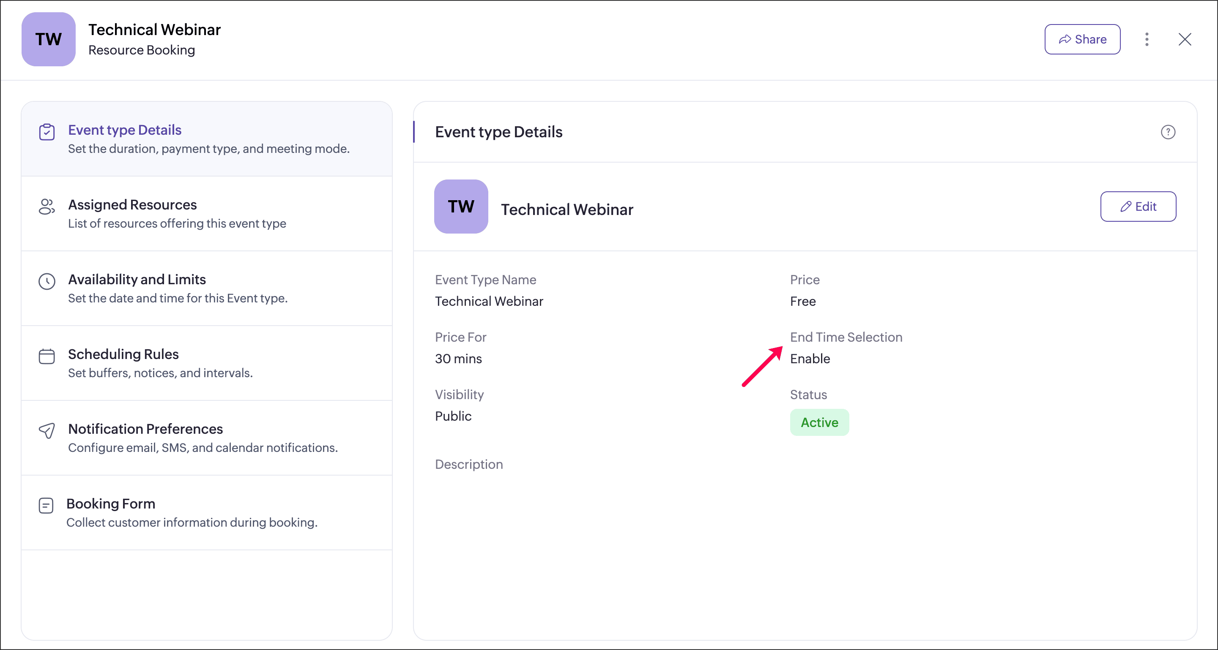Open the Booking Form section
1218x650 pixels.
tap(111, 503)
